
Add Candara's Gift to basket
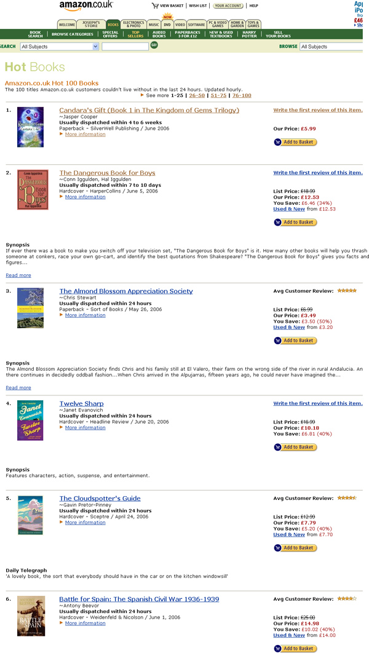[x=295, y=142]
